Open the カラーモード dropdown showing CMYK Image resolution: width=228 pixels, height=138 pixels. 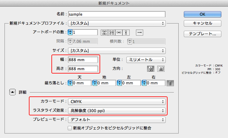pos(117,102)
